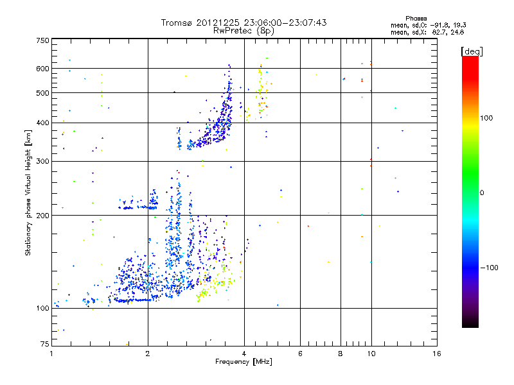Screen dimensions: 514x385
Task: Click the colorbar tick label '-100'
Action: (490, 268)
